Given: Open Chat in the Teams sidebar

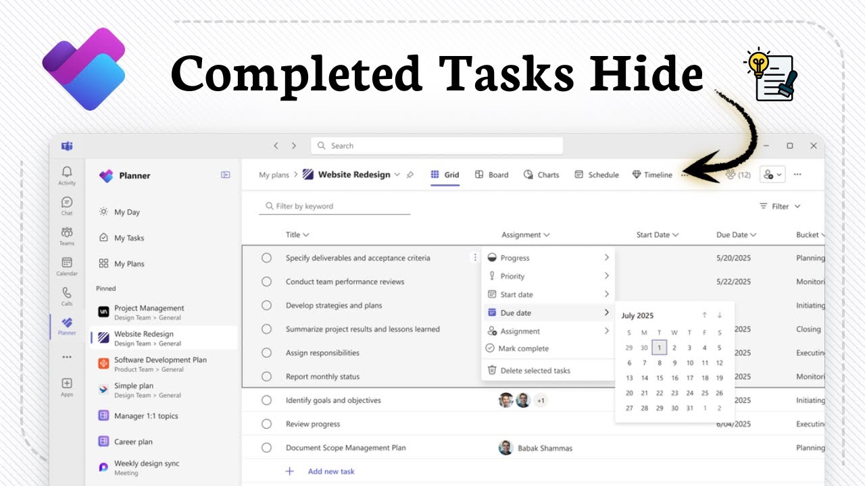Looking at the screenshot, I should (67, 206).
